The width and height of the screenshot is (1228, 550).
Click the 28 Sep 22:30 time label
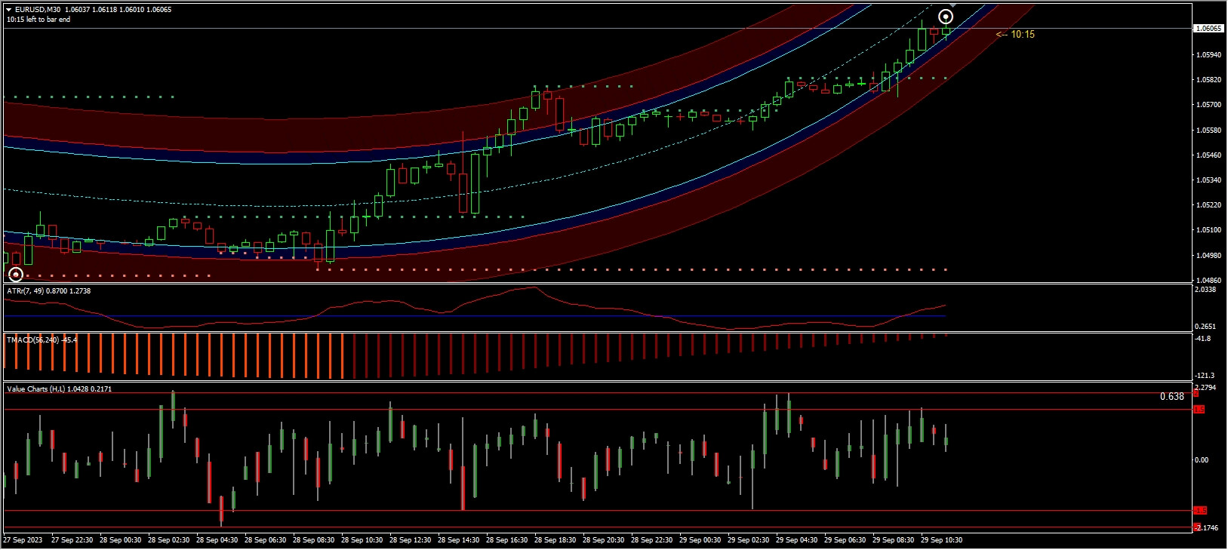point(652,540)
